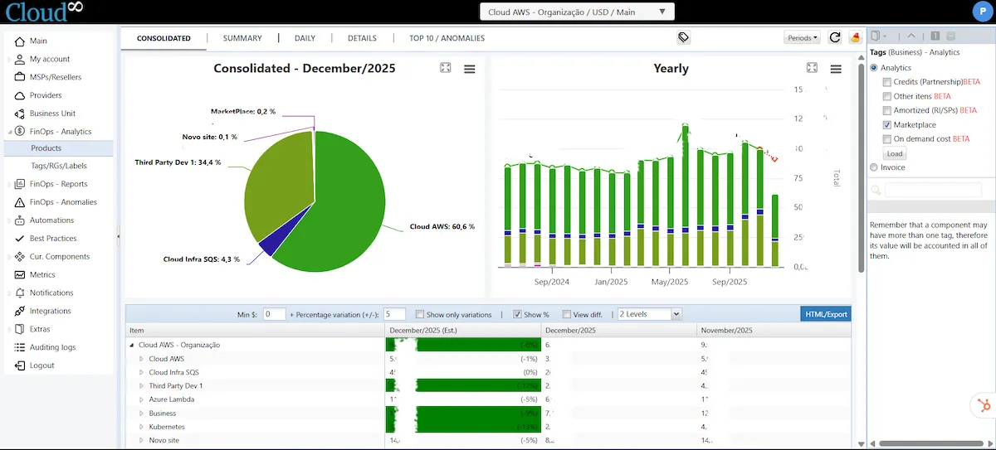Image resolution: width=996 pixels, height=450 pixels.
Task: Click the Load button
Action: 895,153
